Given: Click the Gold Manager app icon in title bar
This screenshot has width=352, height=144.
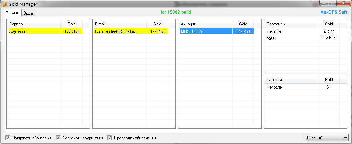Looking at the screenshot, I should (x=5, y=4).
